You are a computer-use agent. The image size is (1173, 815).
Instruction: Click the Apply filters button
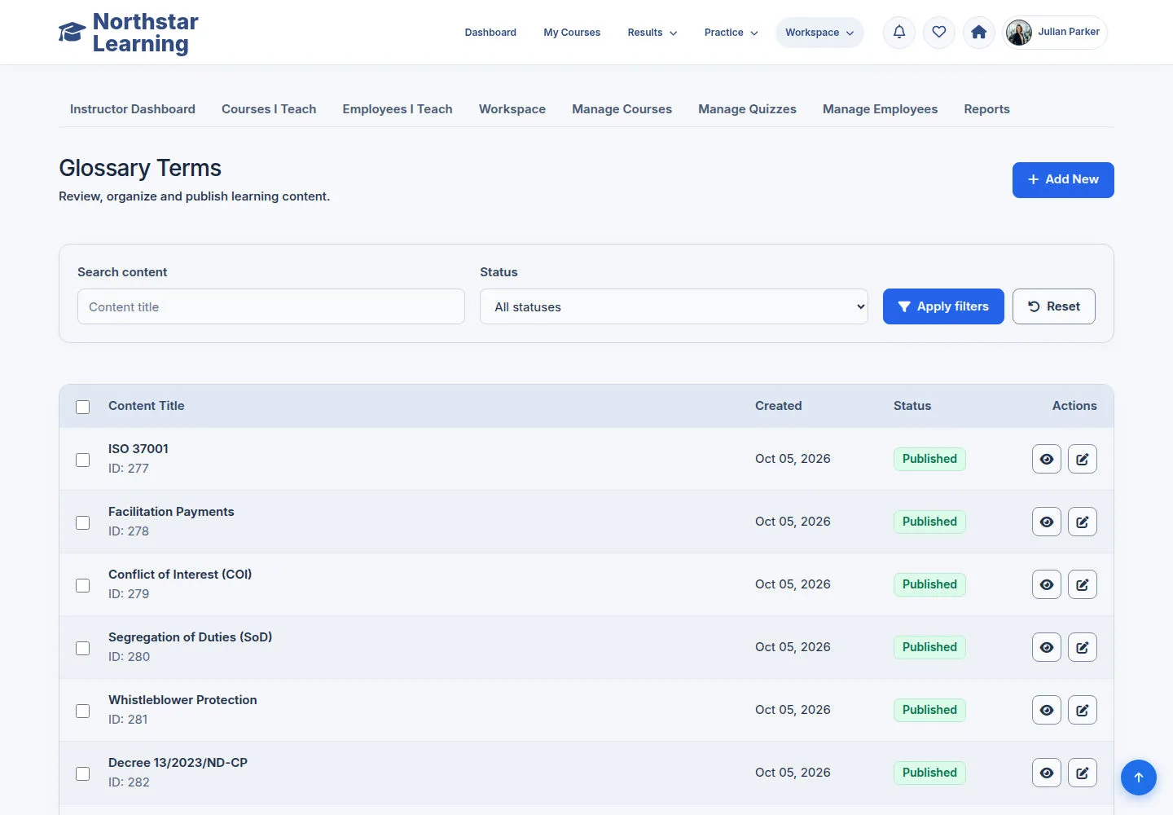pos(943,306)
